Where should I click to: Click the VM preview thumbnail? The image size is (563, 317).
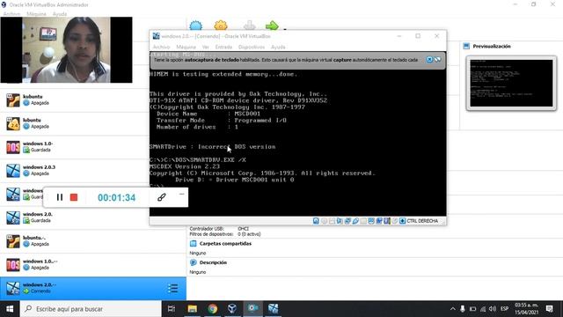[x=511, y=84]
